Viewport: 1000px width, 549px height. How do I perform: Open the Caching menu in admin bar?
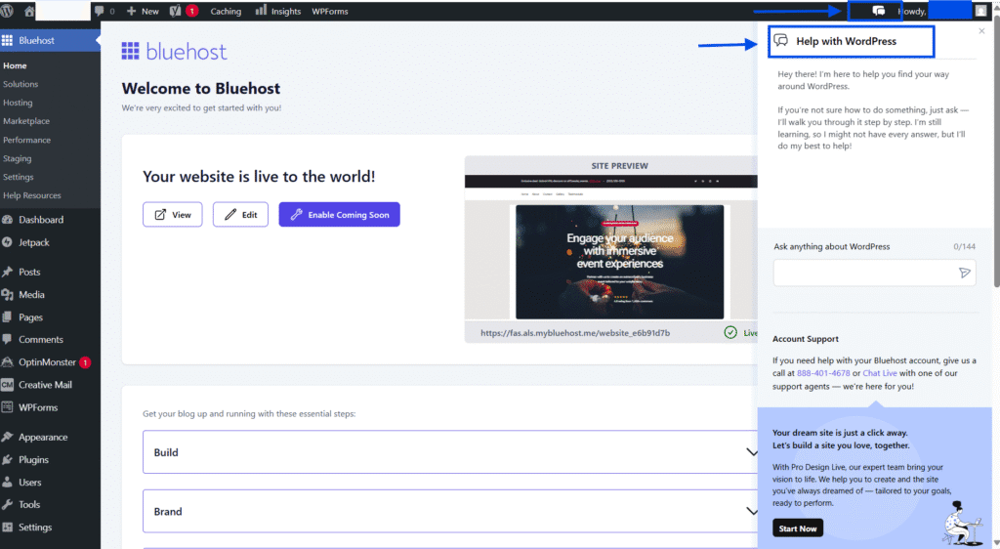coord(226,11)
